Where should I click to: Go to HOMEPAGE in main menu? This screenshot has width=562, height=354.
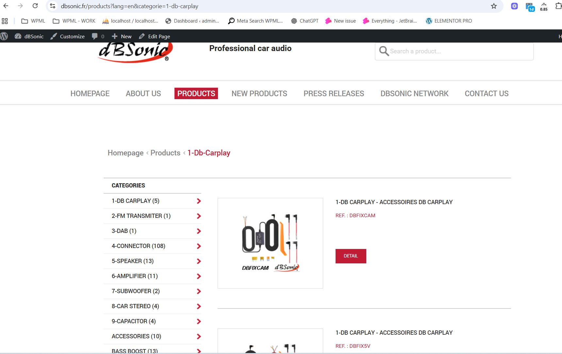coord(90,94)
